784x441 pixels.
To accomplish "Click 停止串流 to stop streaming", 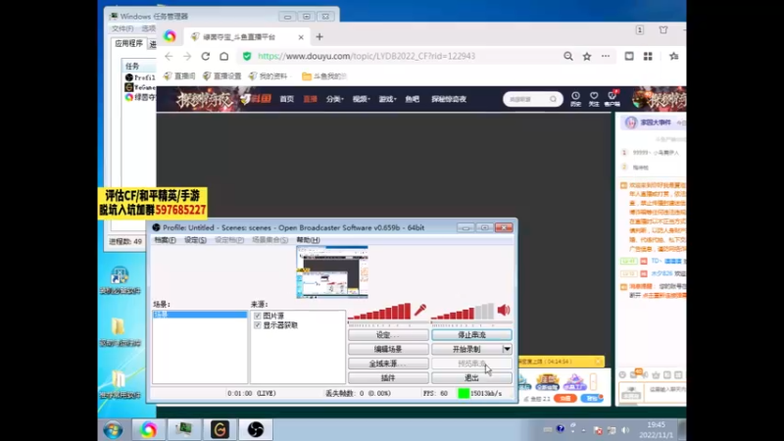I will click(x=471, y=335).
